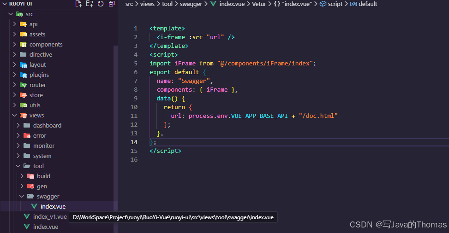Expand the monitor folder chevron
This screenshot has width=449, height=233.
pos(18,146)
